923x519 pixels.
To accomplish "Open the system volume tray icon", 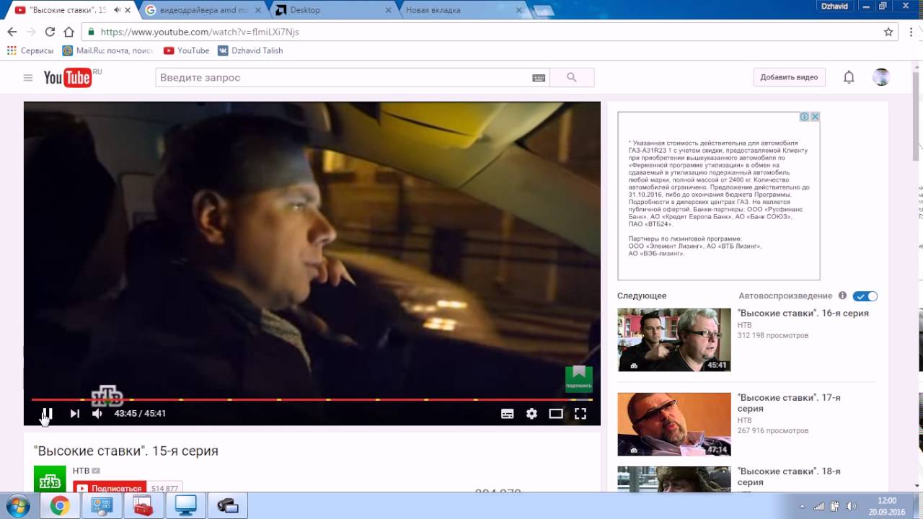I will (852, 507).
